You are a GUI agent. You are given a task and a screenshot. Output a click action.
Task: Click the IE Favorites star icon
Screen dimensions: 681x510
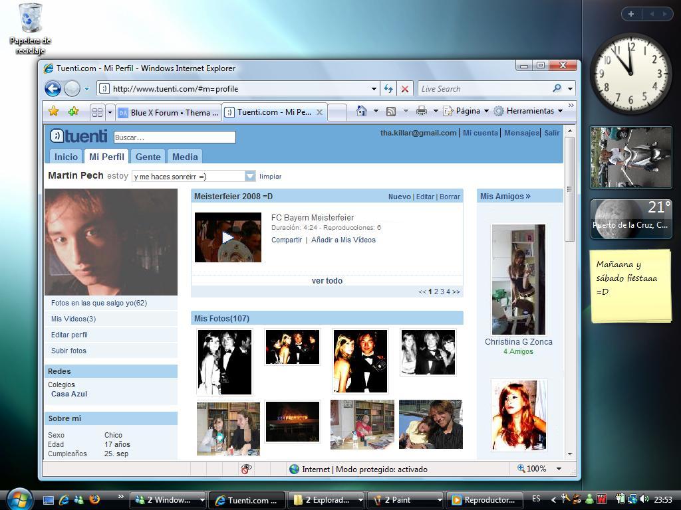click(x=53, y=112)
